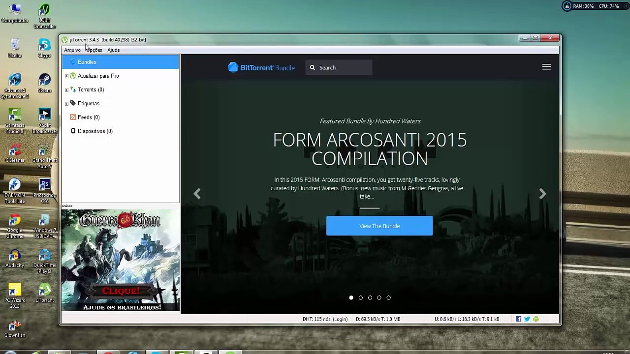Select the fourth carousel dot
Viewport: 630px width, 354px height.
tap(379, 297)
